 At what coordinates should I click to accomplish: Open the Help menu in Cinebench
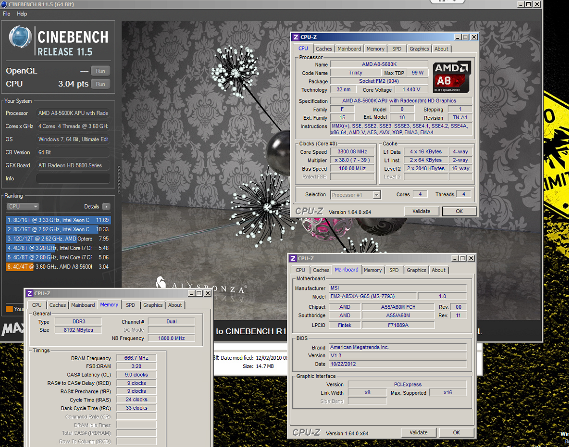(22, 14)
